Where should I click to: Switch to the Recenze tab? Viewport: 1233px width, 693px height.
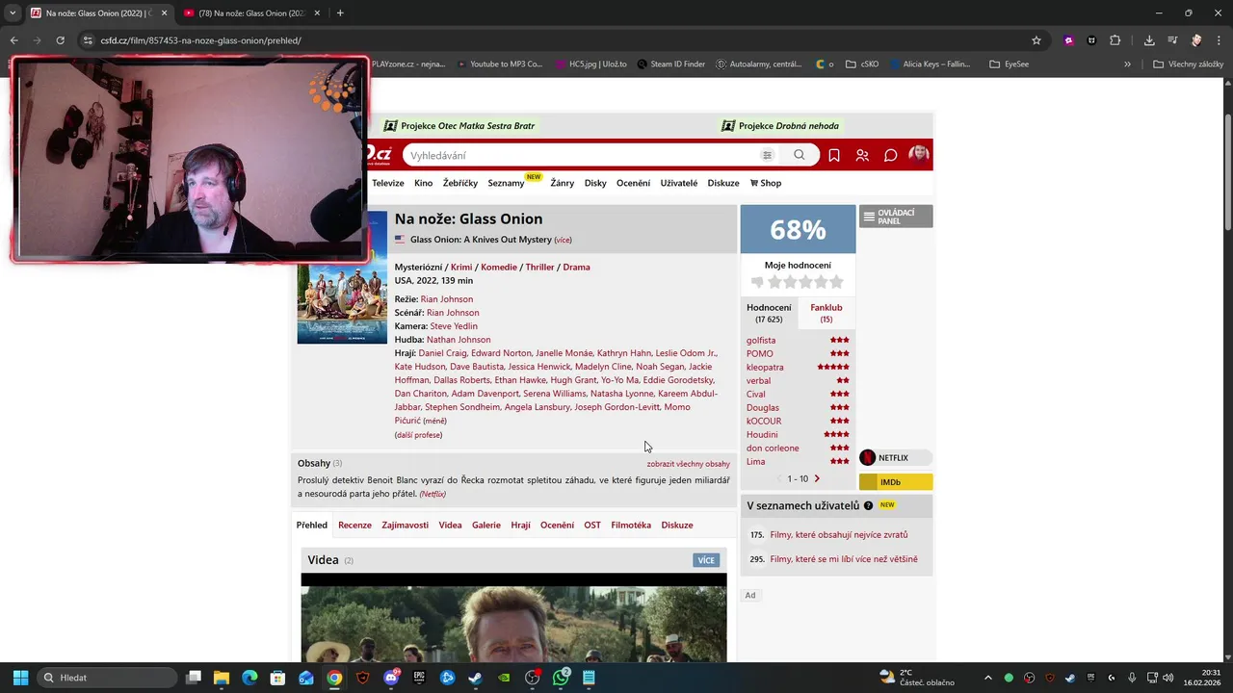[x=354, y=525]
